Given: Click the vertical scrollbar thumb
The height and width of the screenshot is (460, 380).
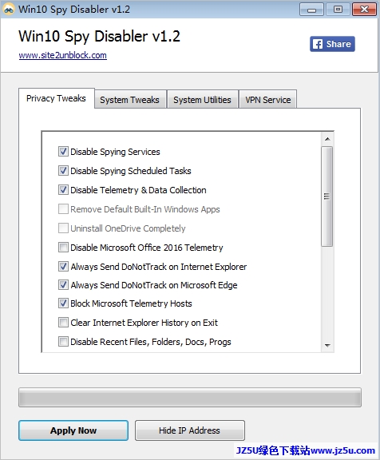Looking at the screenshot, I should [x=327, y=196].
